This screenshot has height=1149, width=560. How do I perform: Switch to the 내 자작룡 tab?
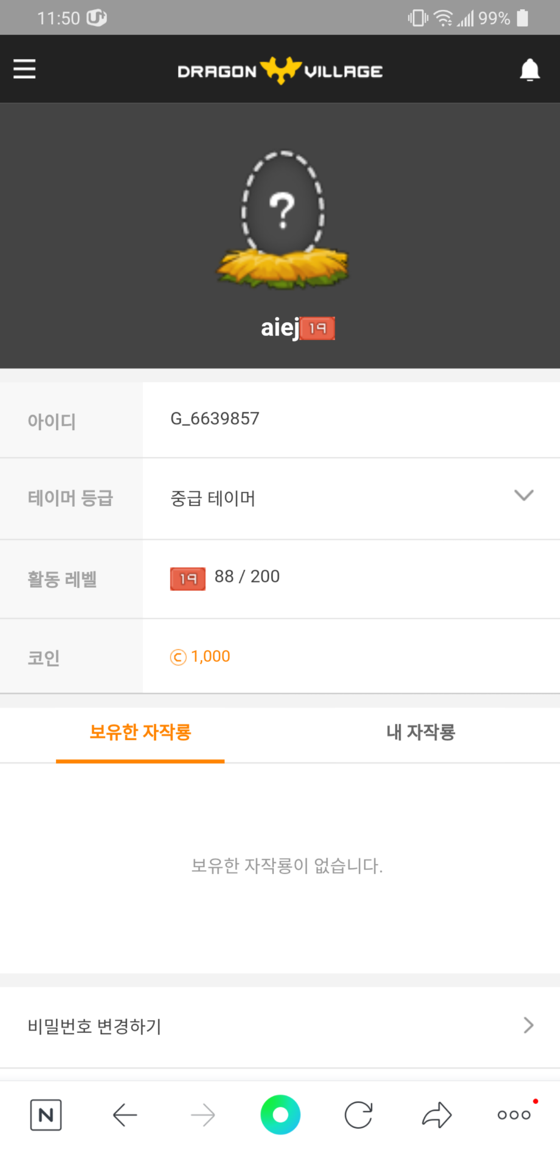(421, 733)
